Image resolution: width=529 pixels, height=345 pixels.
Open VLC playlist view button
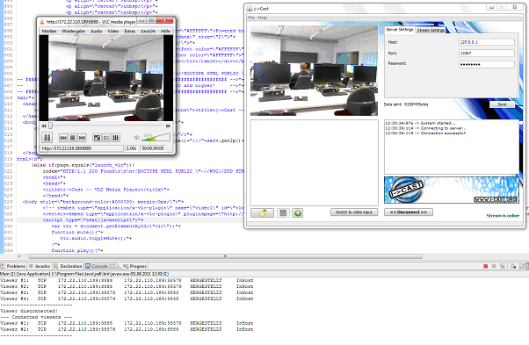pos(106,138)
